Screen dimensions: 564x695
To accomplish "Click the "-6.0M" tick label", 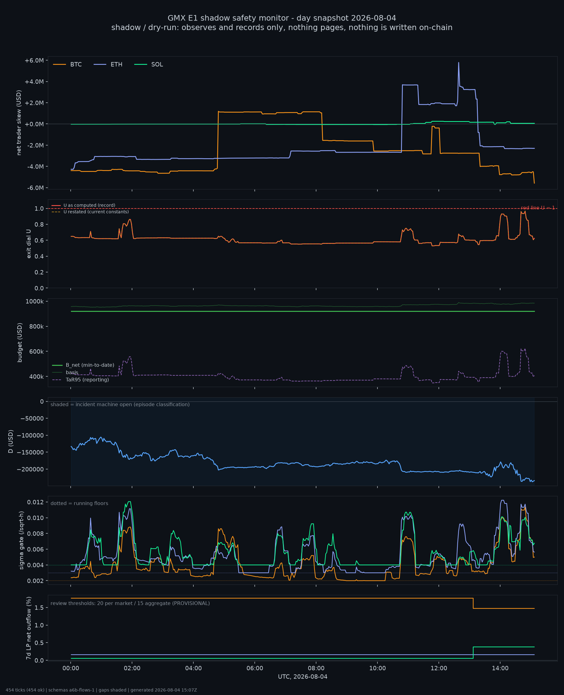I will [35, 188].
